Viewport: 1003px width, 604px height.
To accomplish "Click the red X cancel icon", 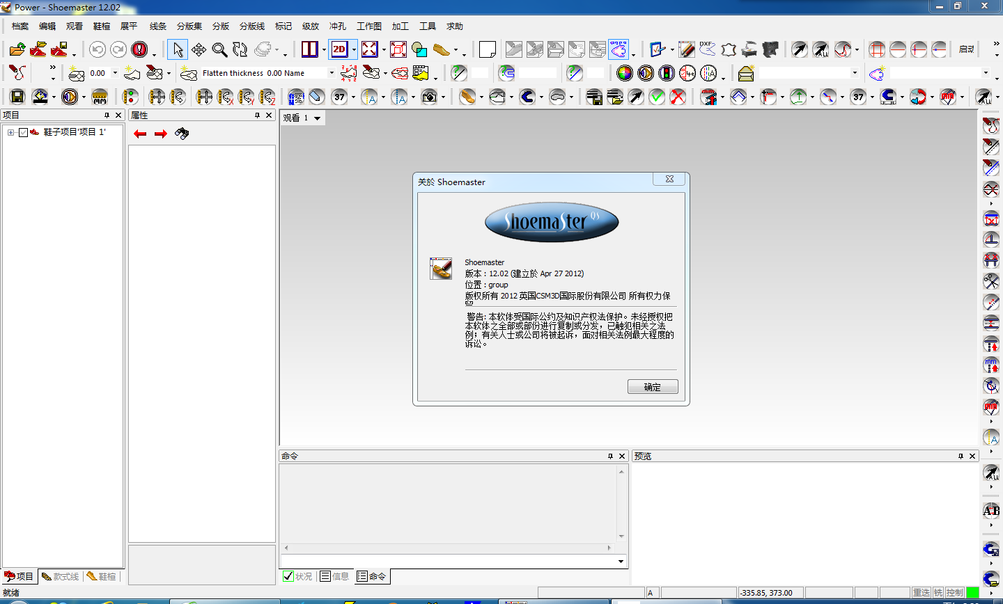I will [678, 97].
